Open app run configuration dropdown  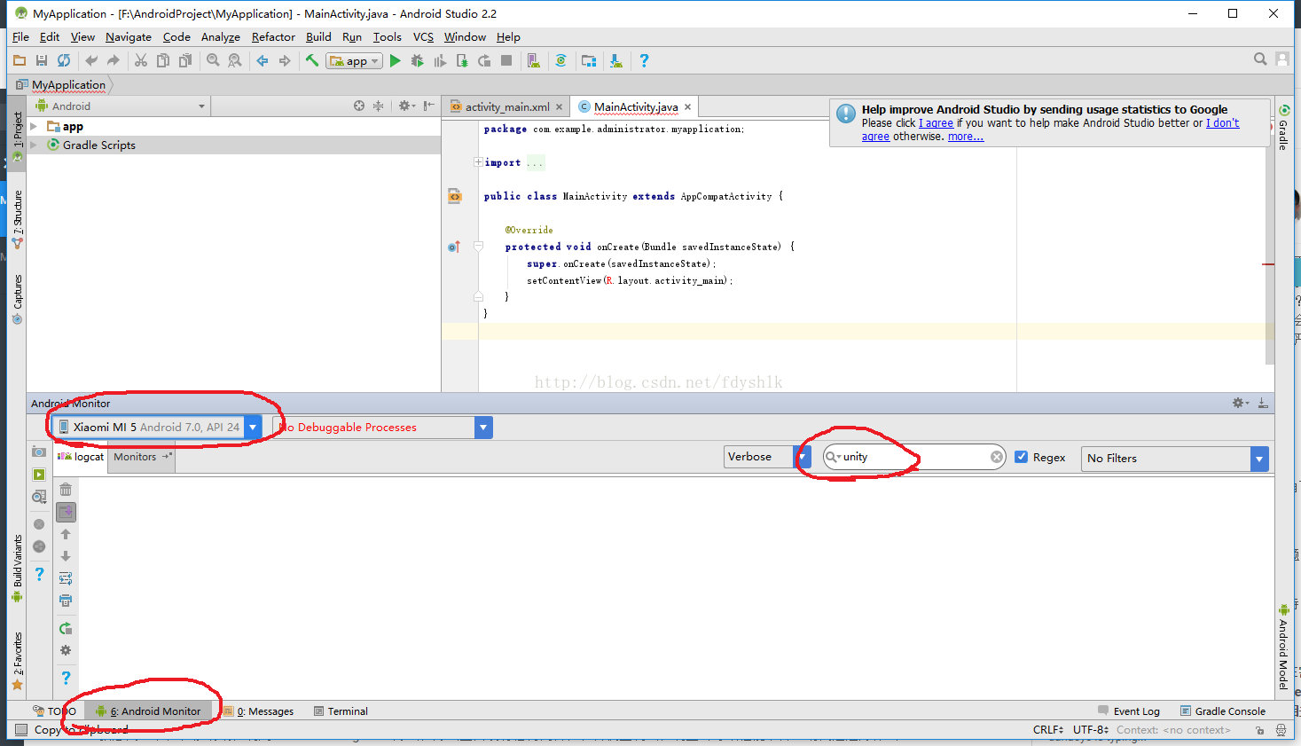click(x=355, y=61)
